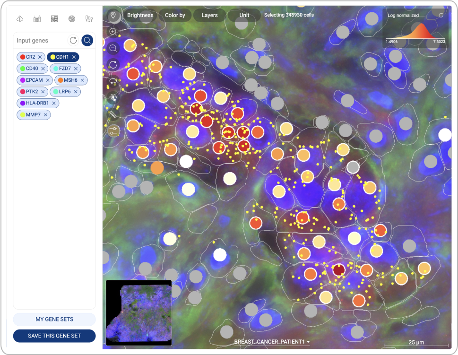Open the Color by dropdown
This screenshot has height=355, width=458.
(x=175, y=15)
